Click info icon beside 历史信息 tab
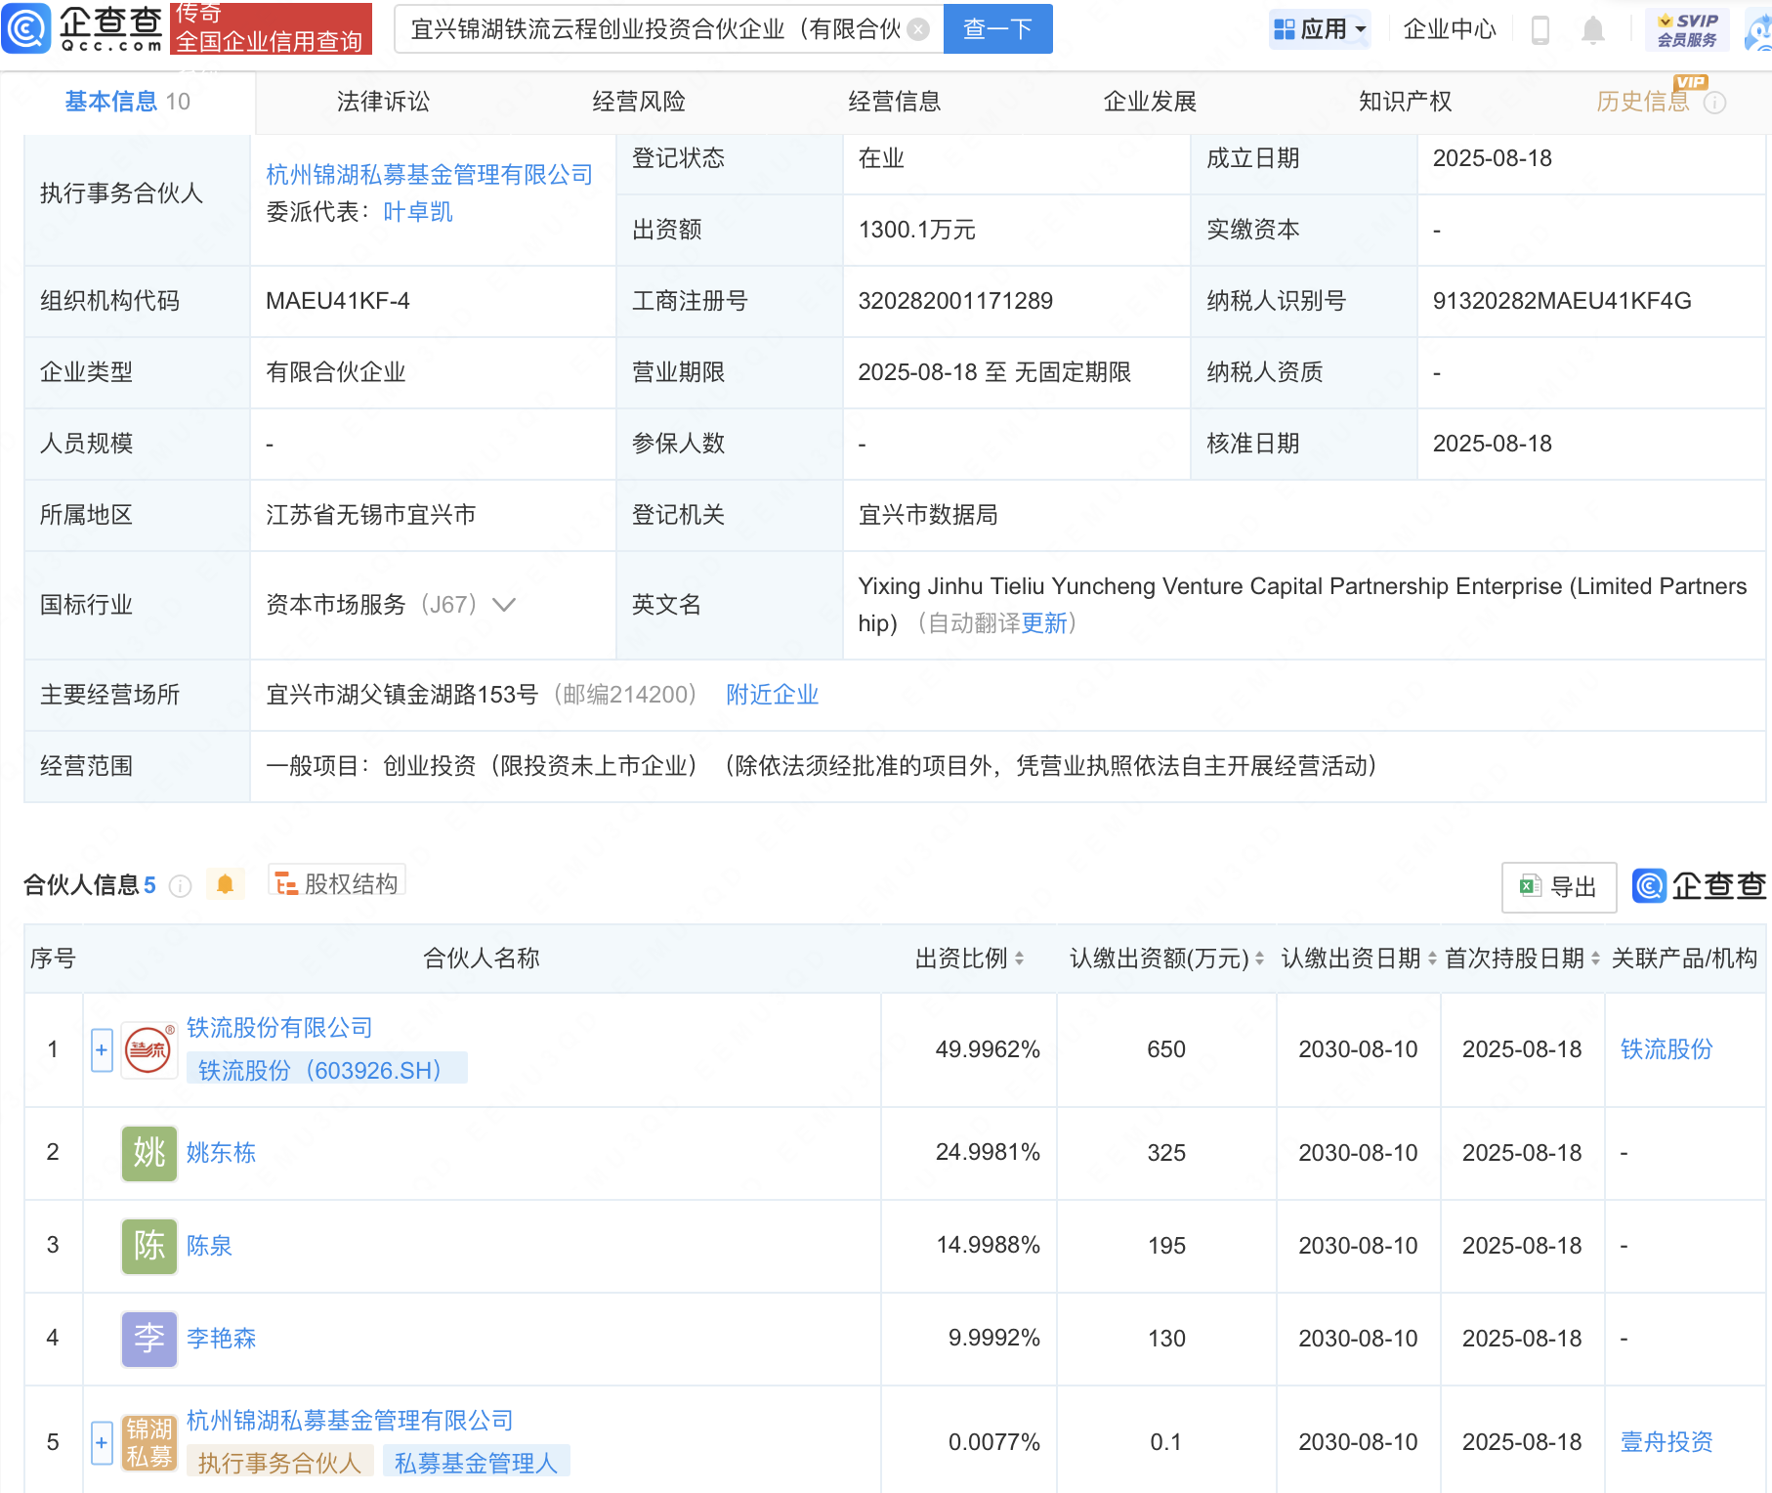 (x=1714, y=103)
